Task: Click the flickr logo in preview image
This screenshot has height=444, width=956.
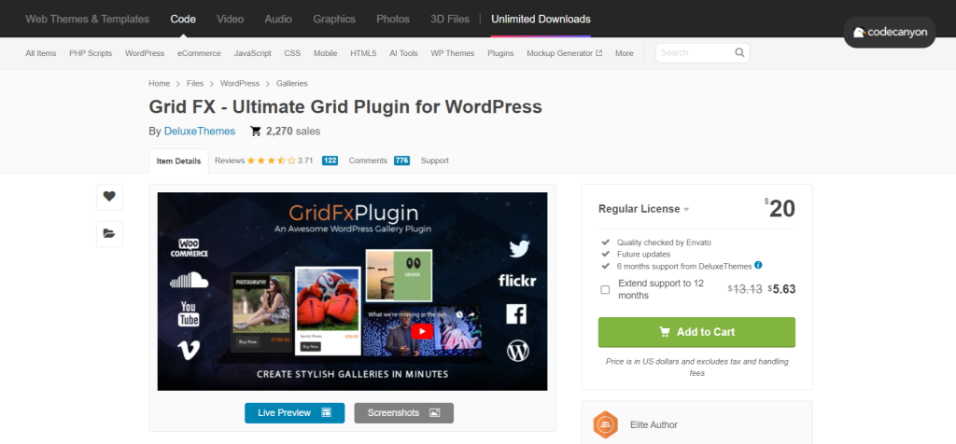Action: [517, 281]
